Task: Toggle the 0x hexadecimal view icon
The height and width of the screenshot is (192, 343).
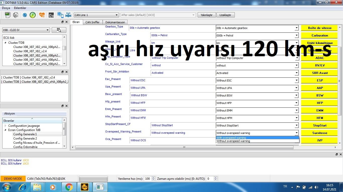Action: click(51, 15)
